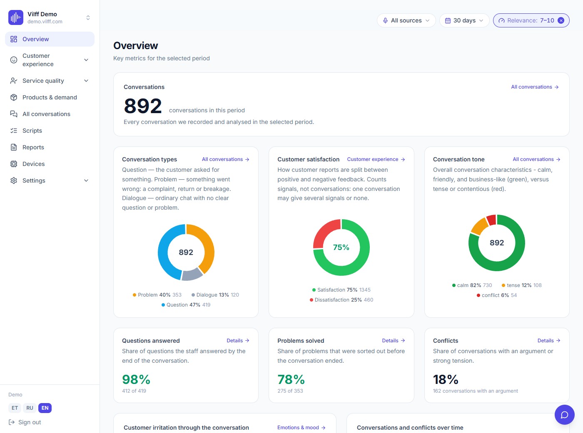Image resolution: width=583 pixels, height=433 pixels.
Task: Click the Service quality person icon
Action: click(x=14, y=81)
